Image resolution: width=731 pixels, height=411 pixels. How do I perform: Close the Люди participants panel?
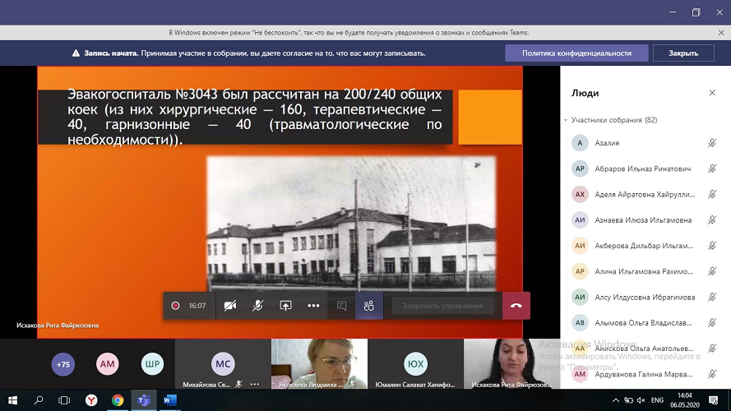point(712,93)
